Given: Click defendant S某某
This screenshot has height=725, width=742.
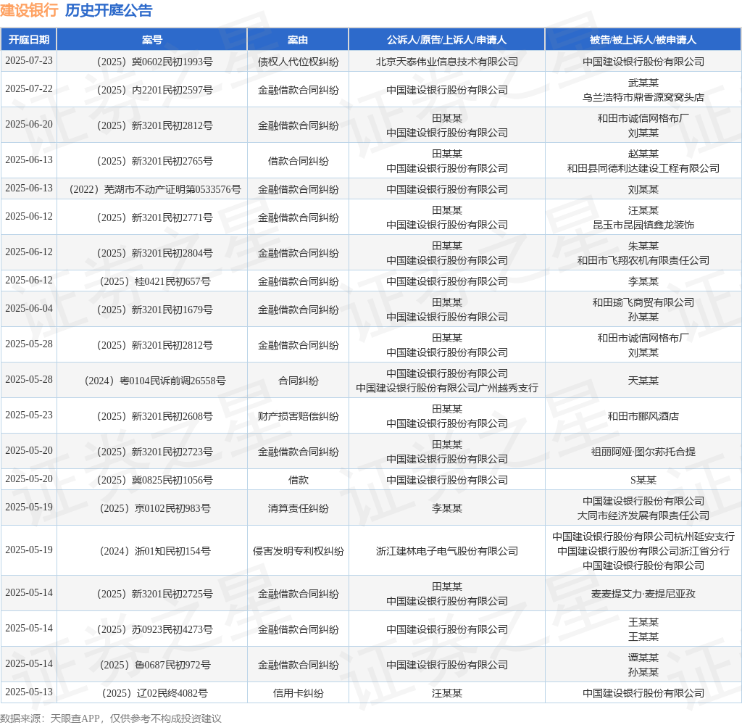Looking at the screenshot, I should pos(643,480).
